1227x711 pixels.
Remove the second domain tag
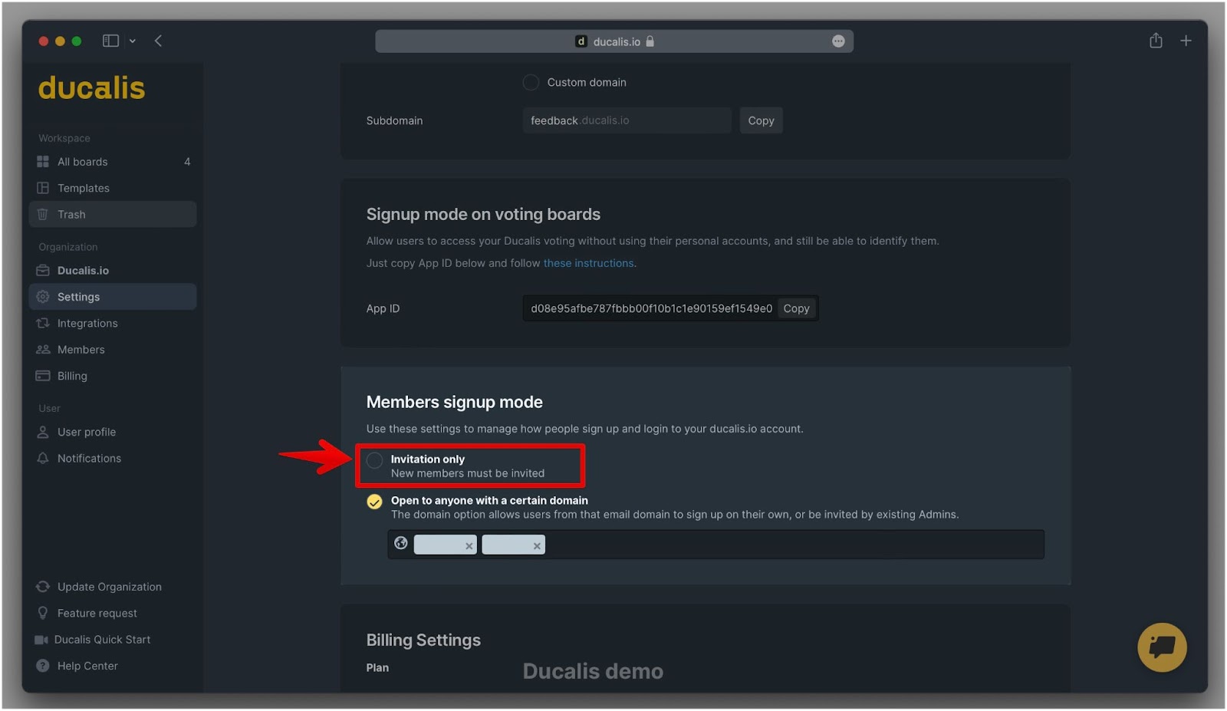pyautogui.click(x=537, y=546)
